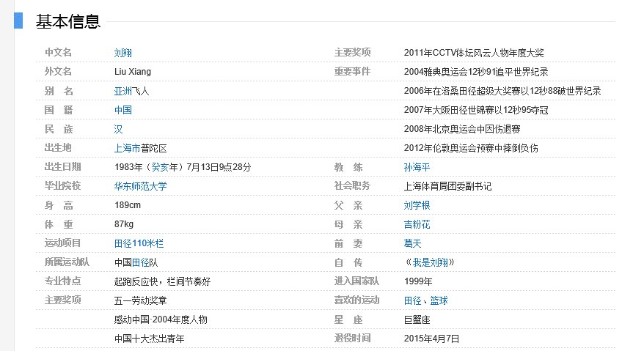
Task: Open the 篮球 favorite sport link
Action: (439, 300)
